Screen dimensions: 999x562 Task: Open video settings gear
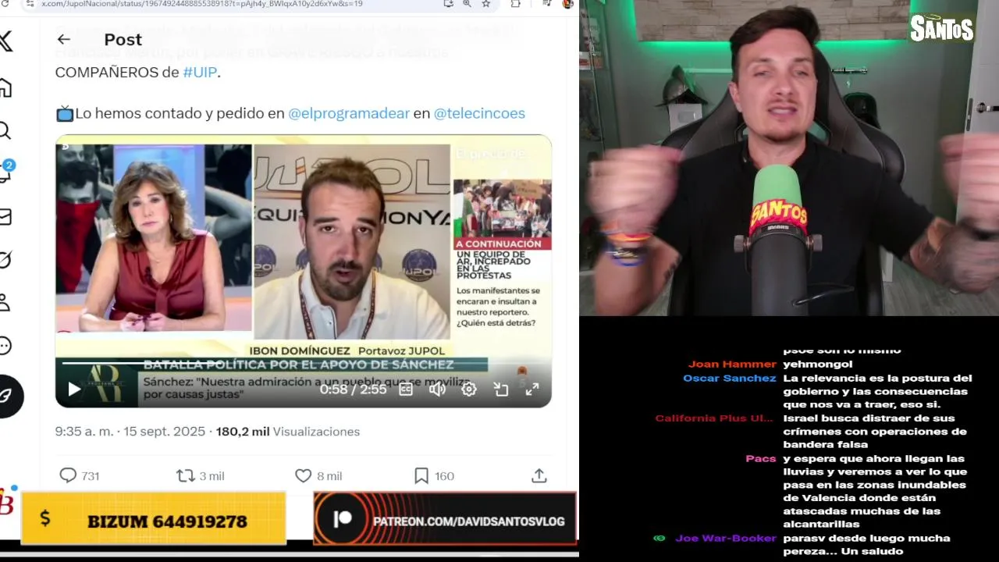pyautogui.click(x=469, y=389)
